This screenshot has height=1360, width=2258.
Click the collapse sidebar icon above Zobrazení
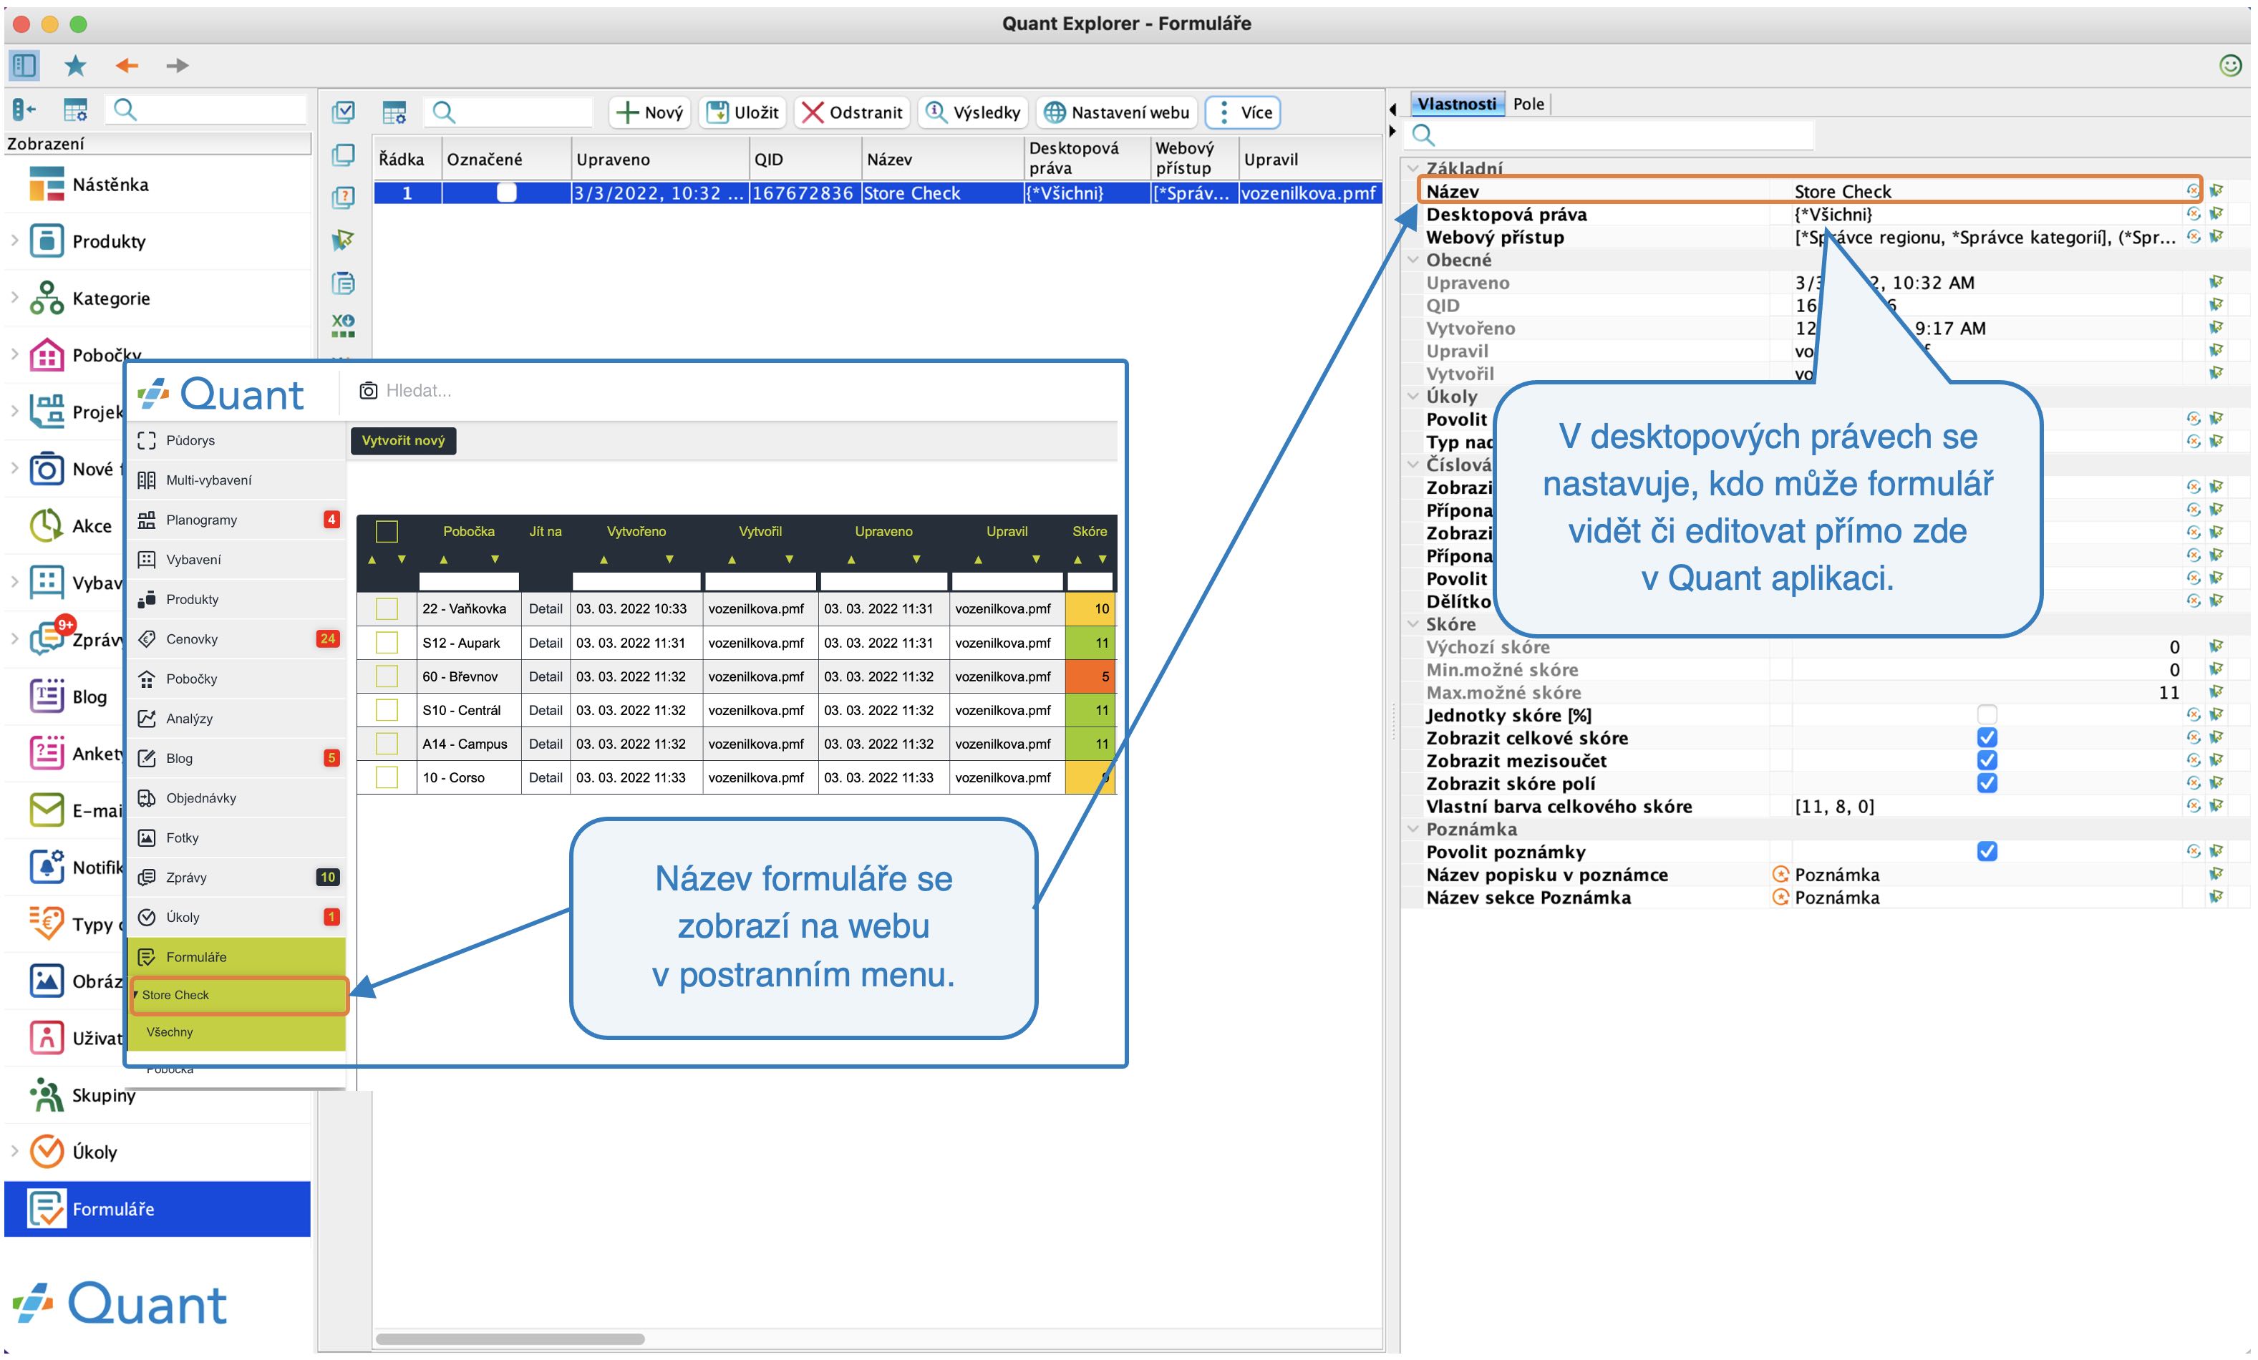pos(25,110)
